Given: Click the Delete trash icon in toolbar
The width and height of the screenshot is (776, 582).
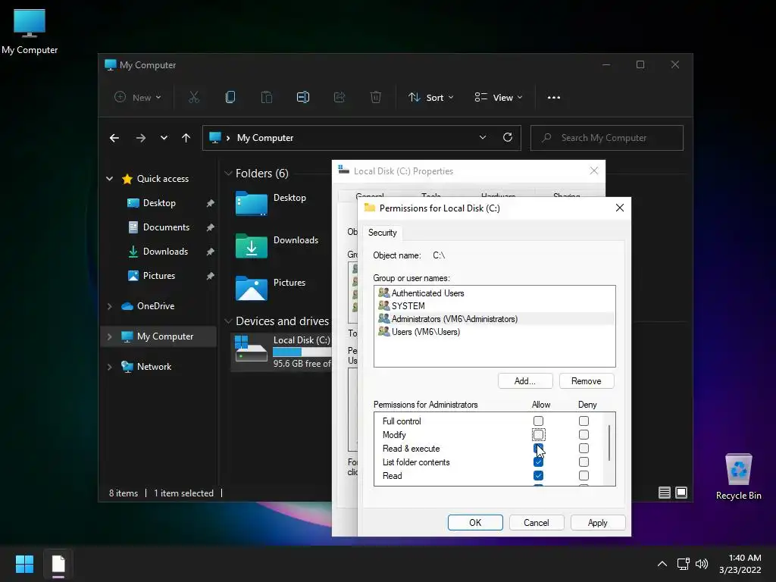Looking at the screenshot, I should [x=376, y=98].
